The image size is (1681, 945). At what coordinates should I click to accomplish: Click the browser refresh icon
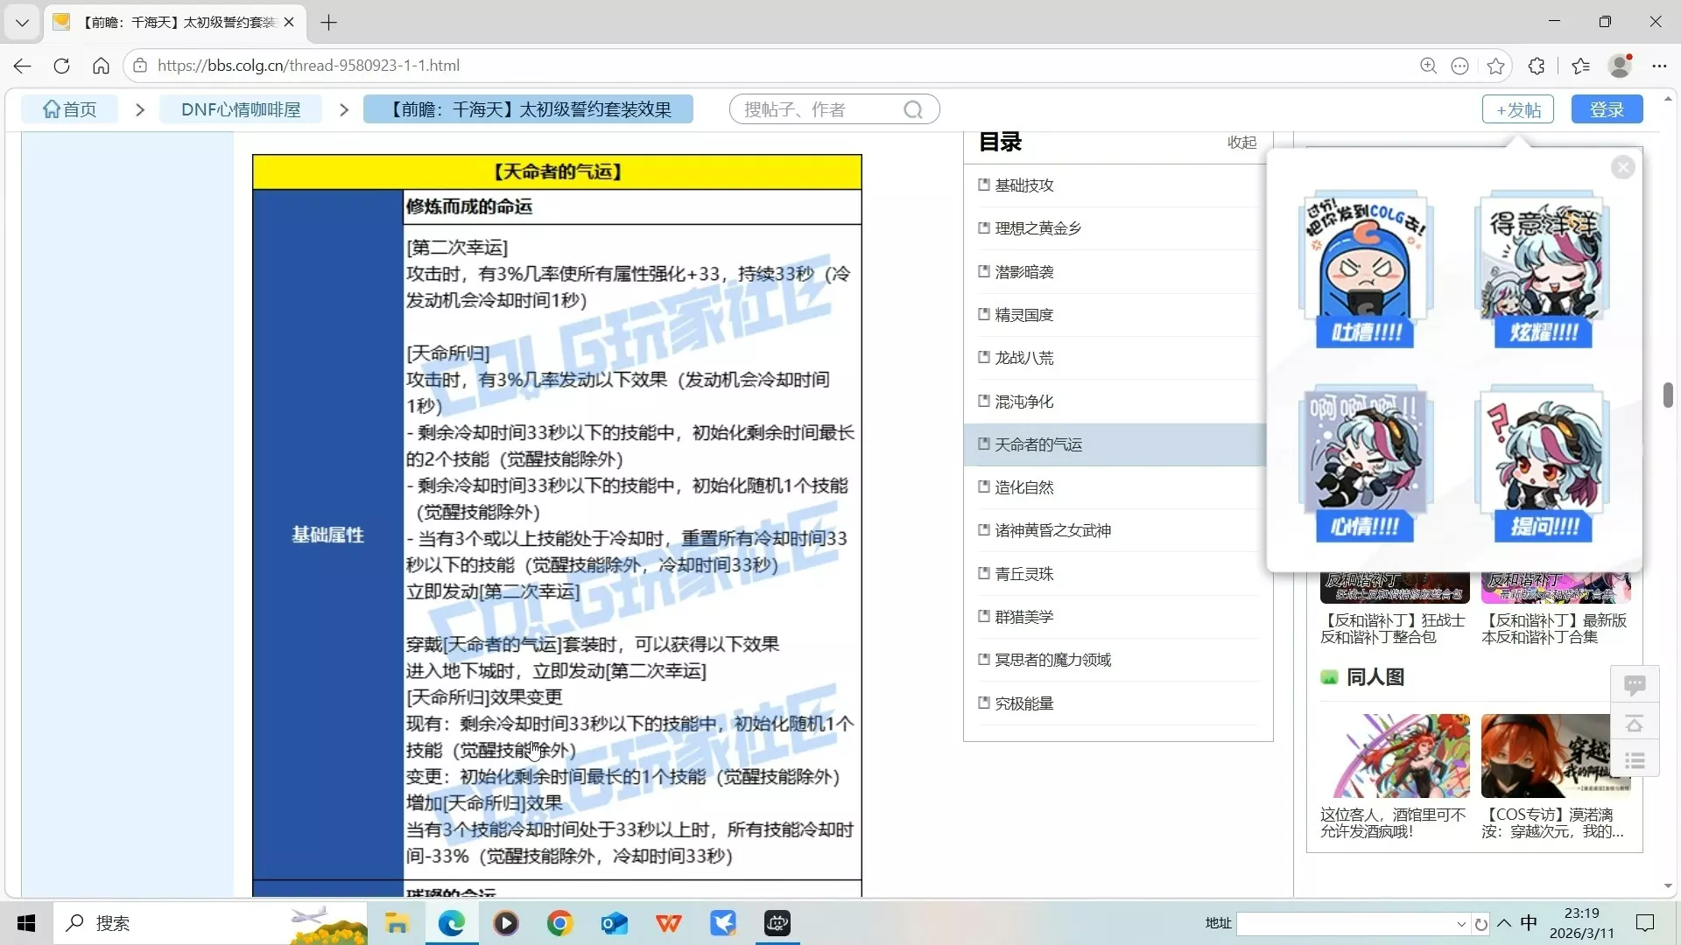[x=61, y=66]
